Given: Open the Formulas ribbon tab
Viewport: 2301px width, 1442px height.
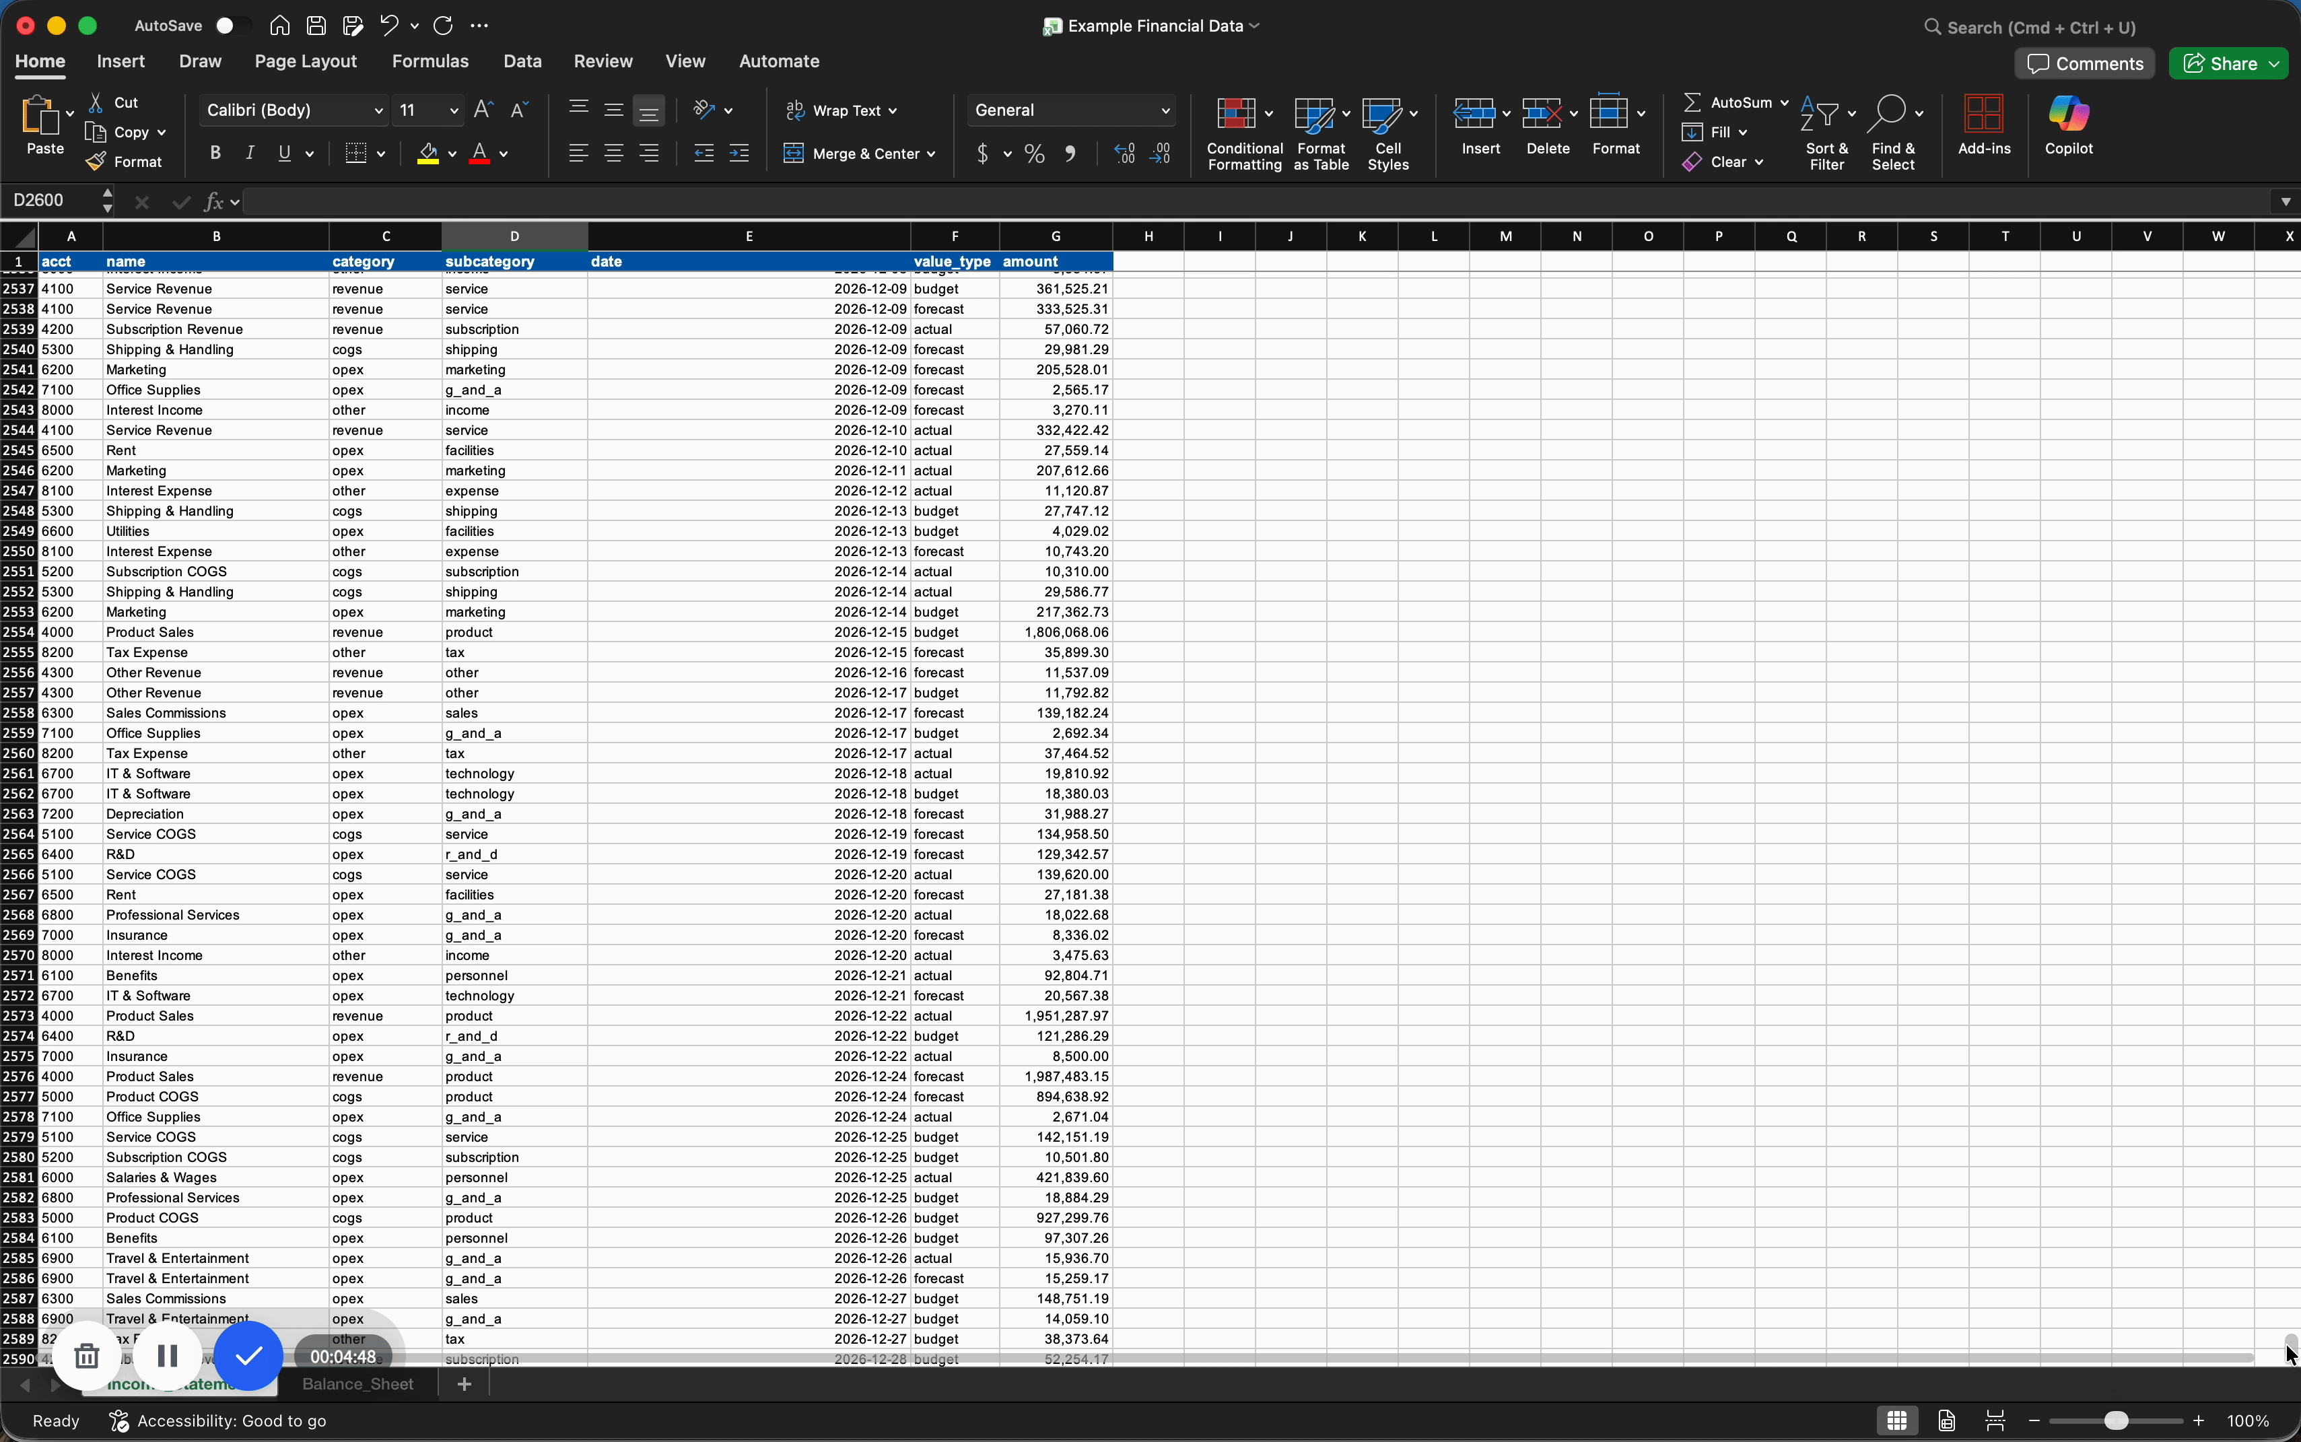Looking at the screenshot, I should coord(430,61).
